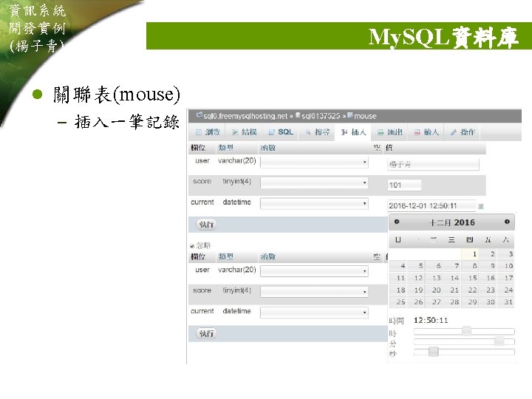The image size is (532, 399).
Task: Click the 分 (minute) slider handle
Action: [x=499, y=341]
